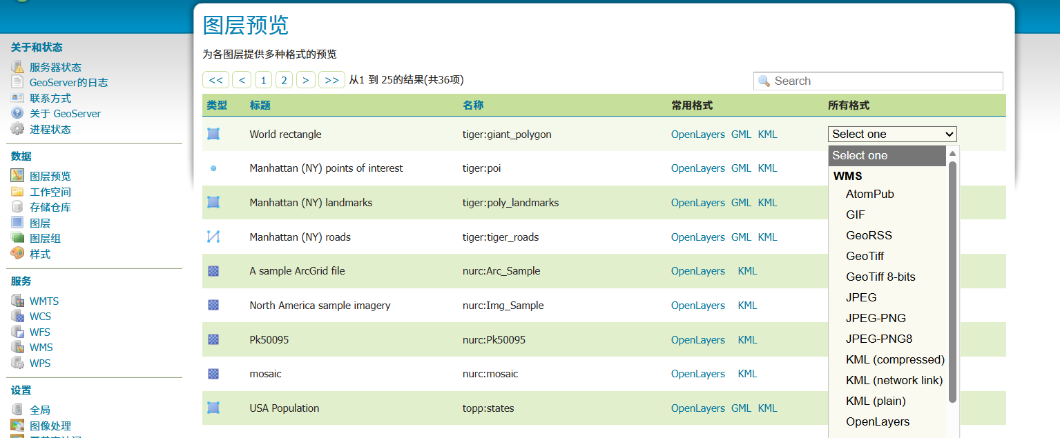Screen dimensions: 1060x438
Task: Choose OpenLayers in the dropdown list
Action: 878,421
